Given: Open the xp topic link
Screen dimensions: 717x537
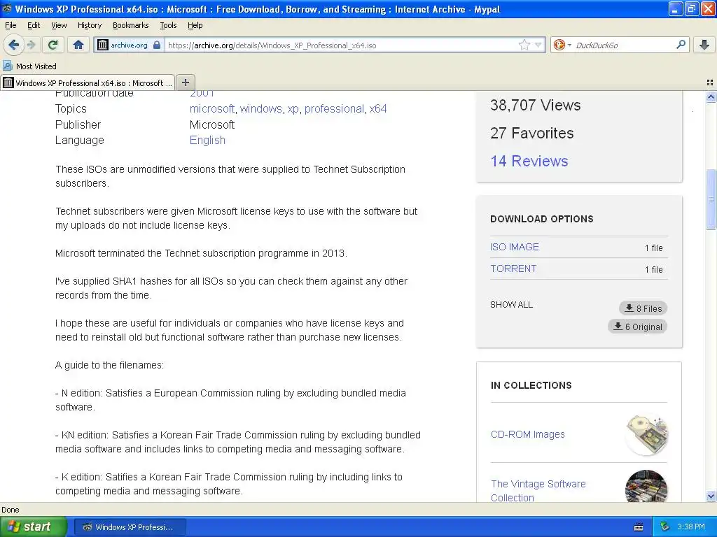Looking at the screenshot, I should click(x=293, y=108).
